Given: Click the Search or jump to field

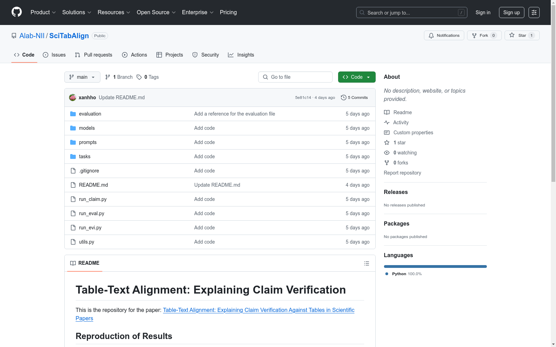Looking at the screenshot, I should pos(412,12).
